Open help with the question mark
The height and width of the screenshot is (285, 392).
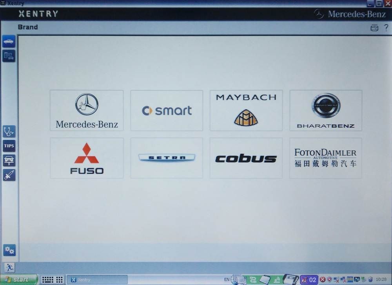tap(386, 27)
